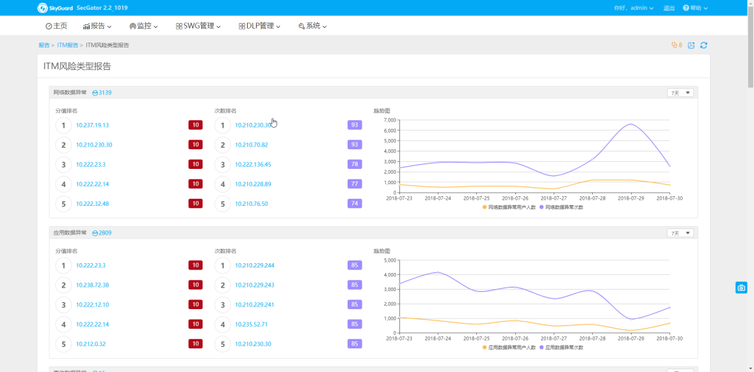Go to 报告 breadcrumb link
This screenshot has width=754, height=372.
(44, 45)
